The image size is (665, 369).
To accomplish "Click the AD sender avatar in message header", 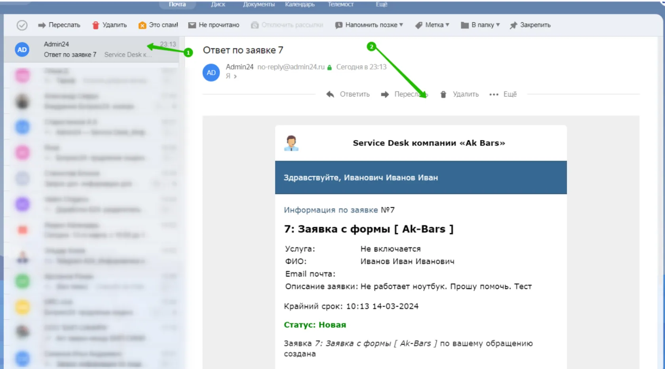I will (211, 72).
